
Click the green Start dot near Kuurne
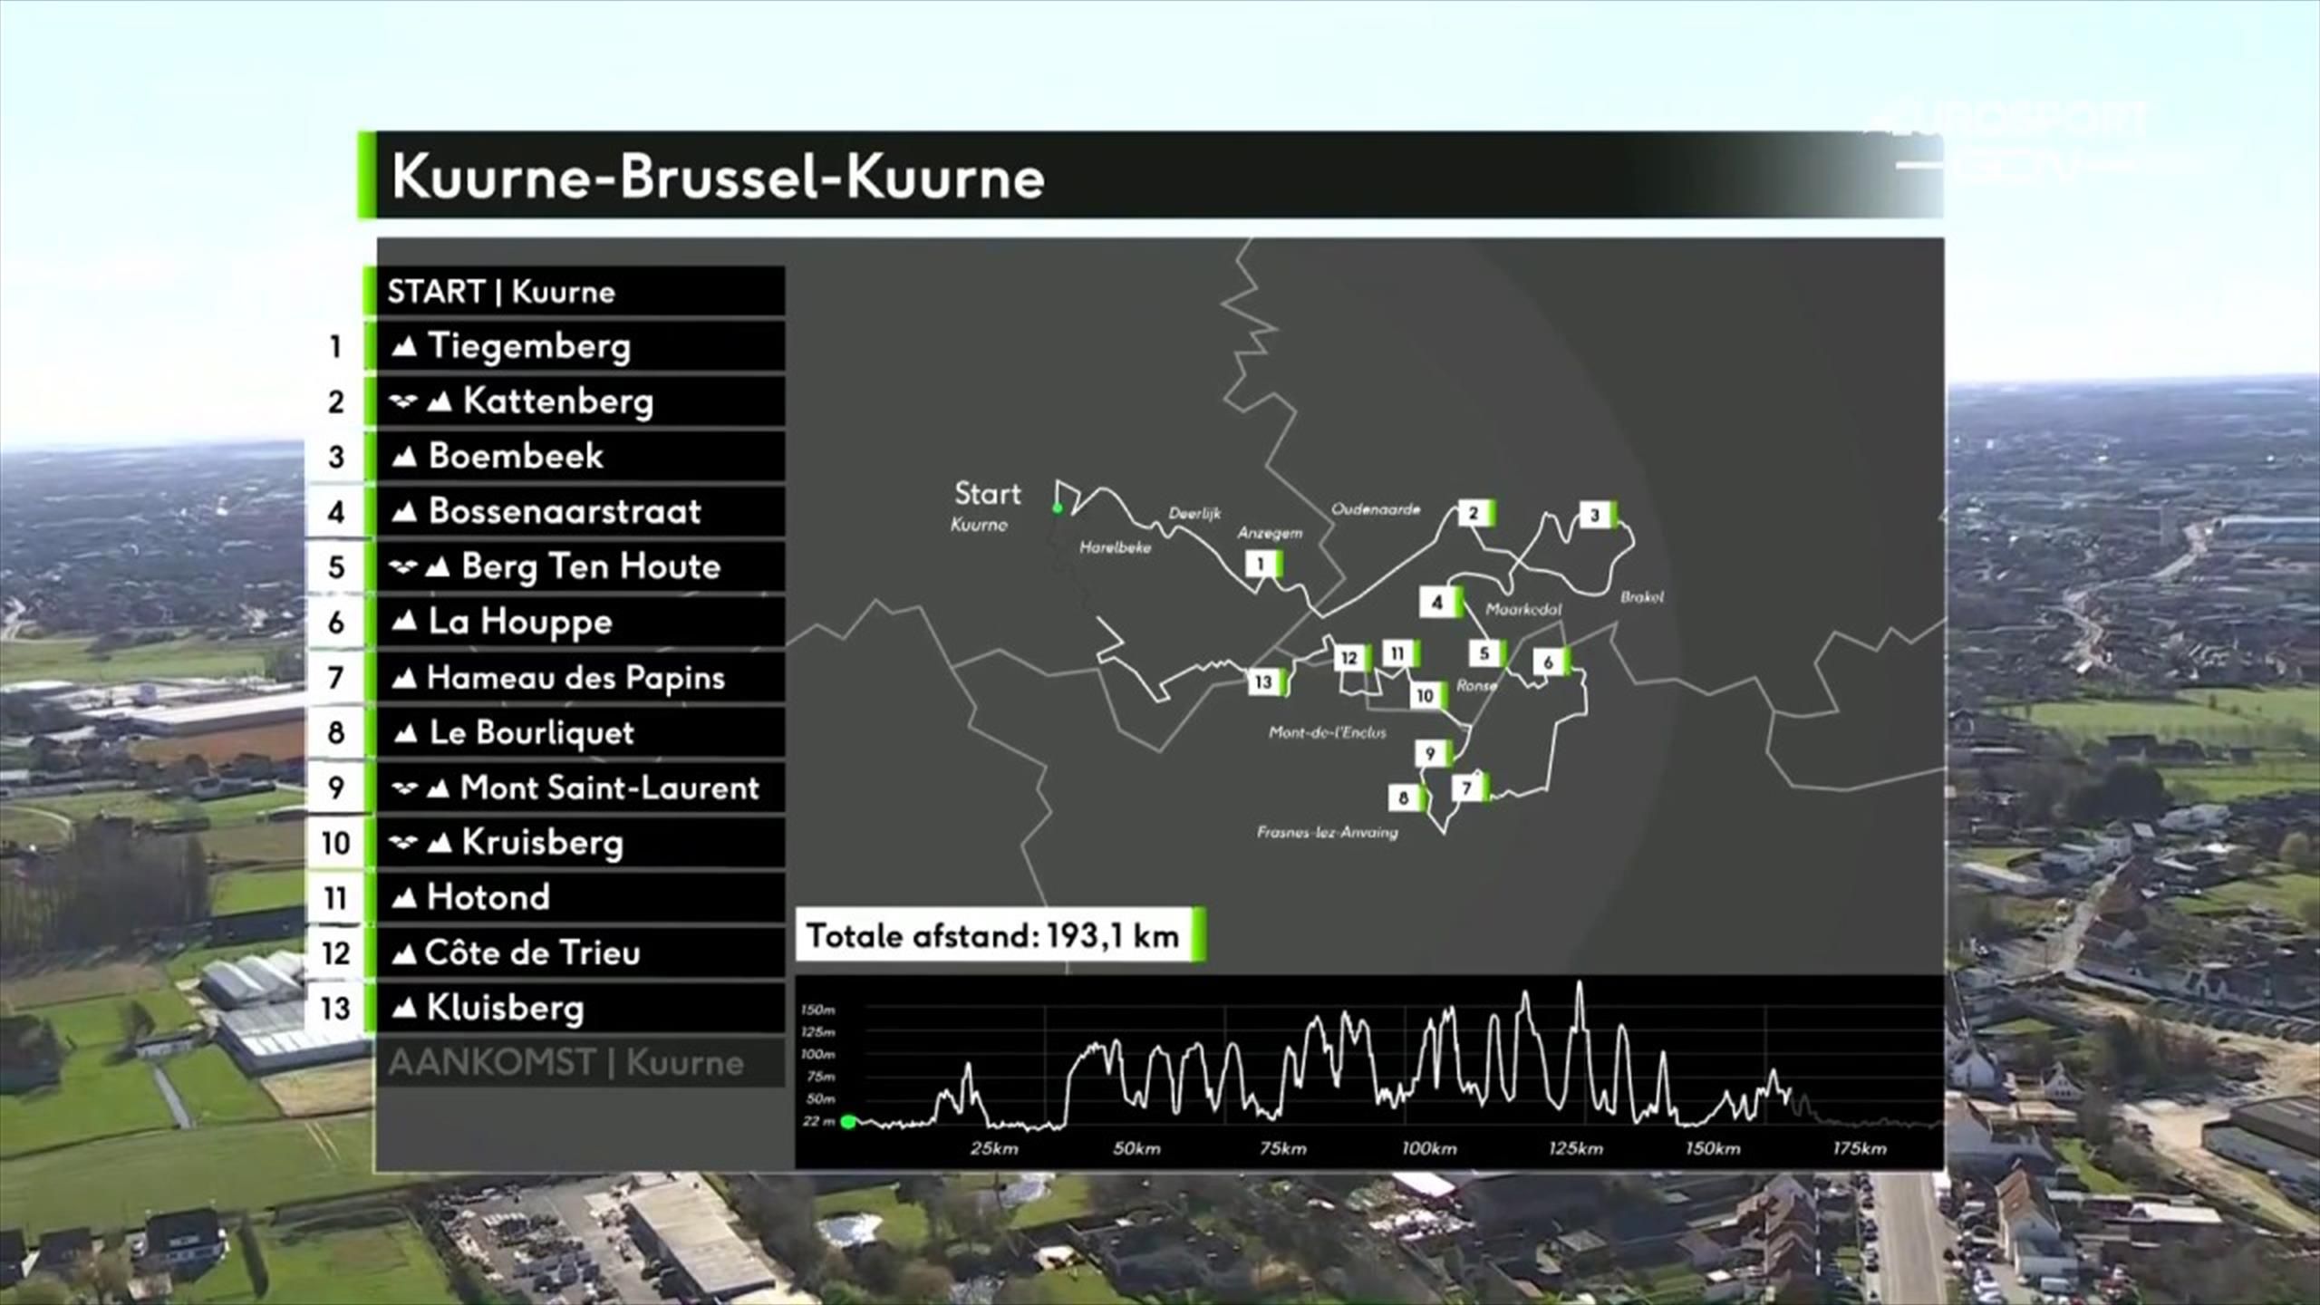pos(1057,507)
